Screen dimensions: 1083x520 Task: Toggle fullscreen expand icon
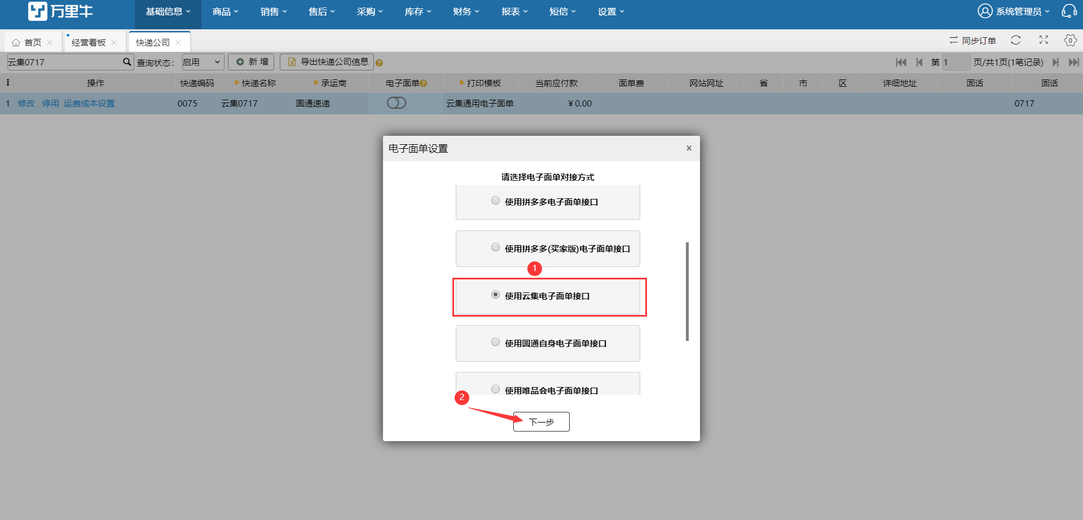click(x=1044, y=40)
